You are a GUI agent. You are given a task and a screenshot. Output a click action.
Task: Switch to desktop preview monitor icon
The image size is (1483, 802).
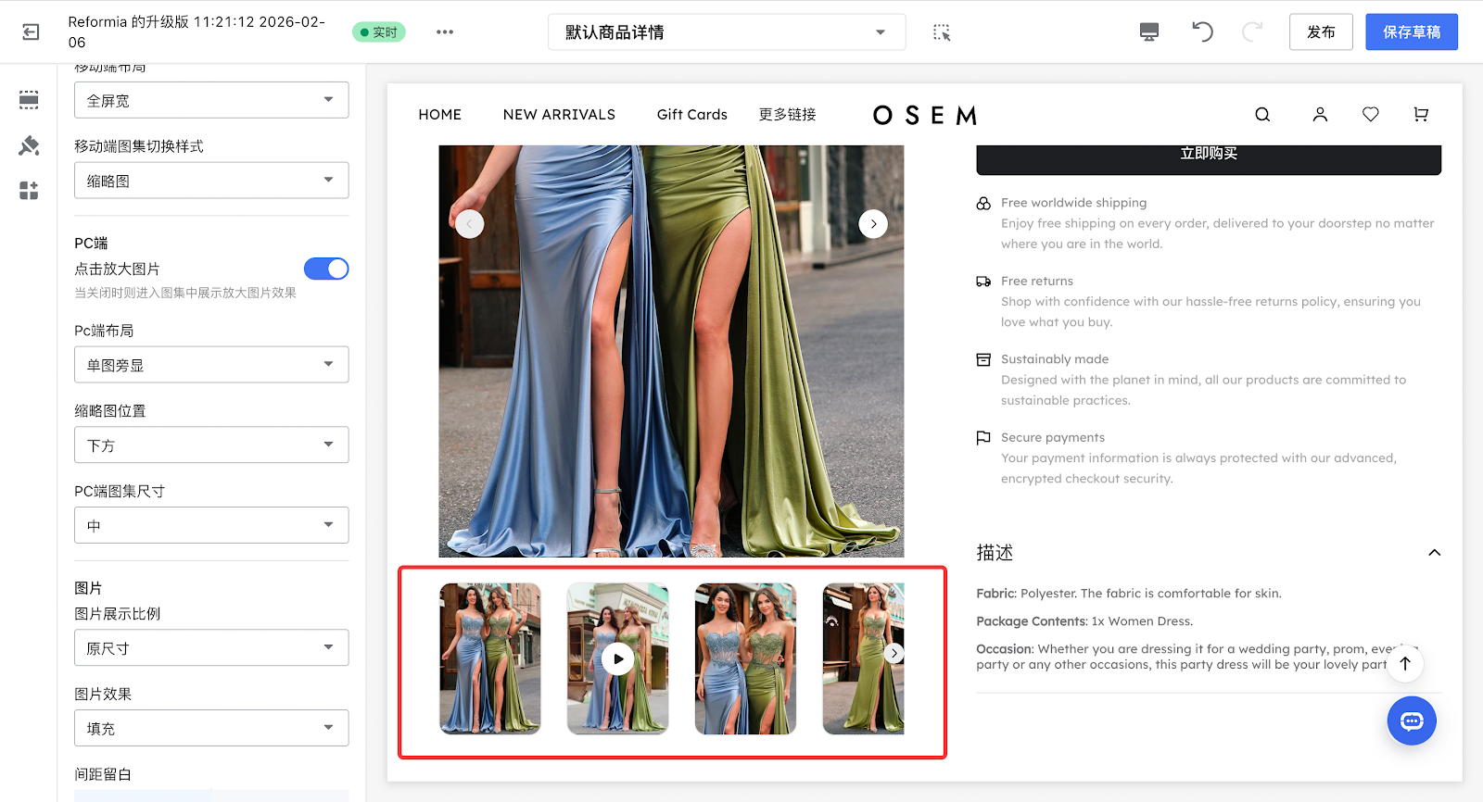click(x=1149, y=32)
